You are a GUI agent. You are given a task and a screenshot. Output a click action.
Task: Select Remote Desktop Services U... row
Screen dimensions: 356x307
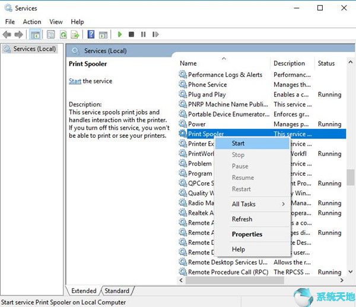click(x=262, y=262)
